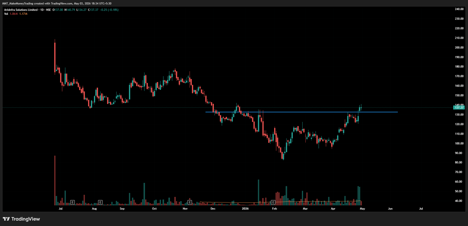Click the 170.00 price axis label

click(x=459, y=76)
